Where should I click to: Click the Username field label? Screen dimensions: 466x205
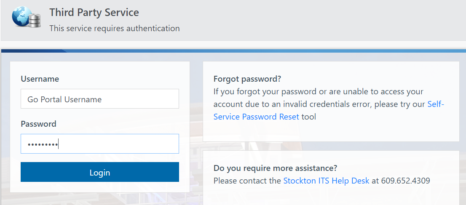pos(40,79)
